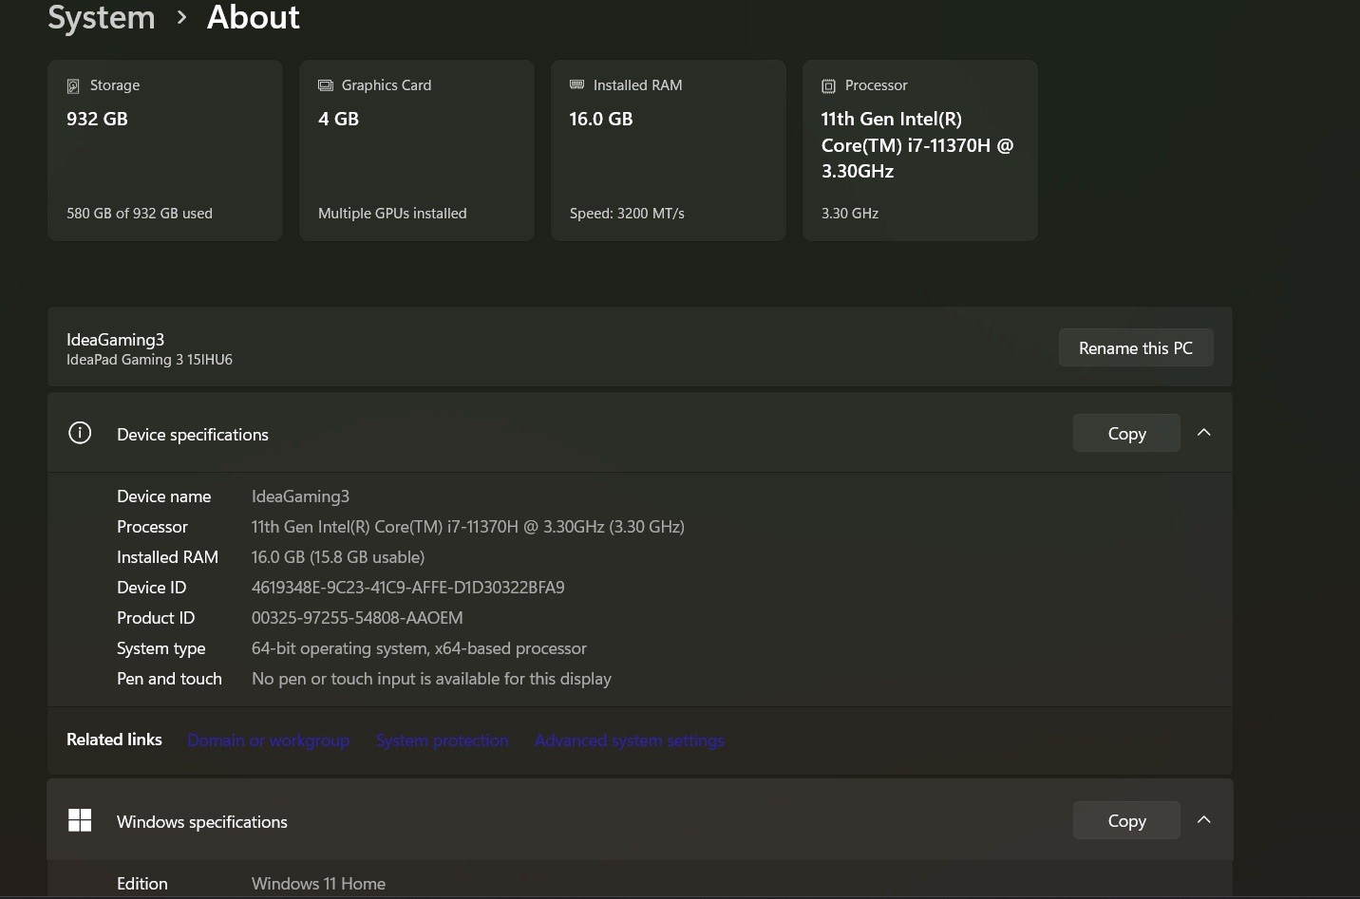The height and width of the screenshot is (899, 1360).
Task: Click the Storage card icon
Action: point(73,85)
